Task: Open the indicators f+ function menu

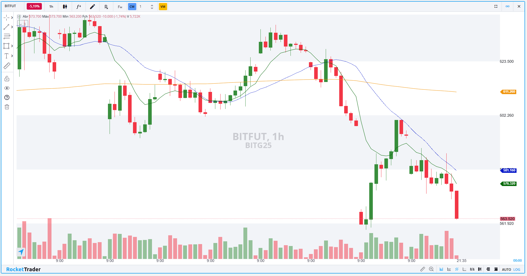Action: 79,7
